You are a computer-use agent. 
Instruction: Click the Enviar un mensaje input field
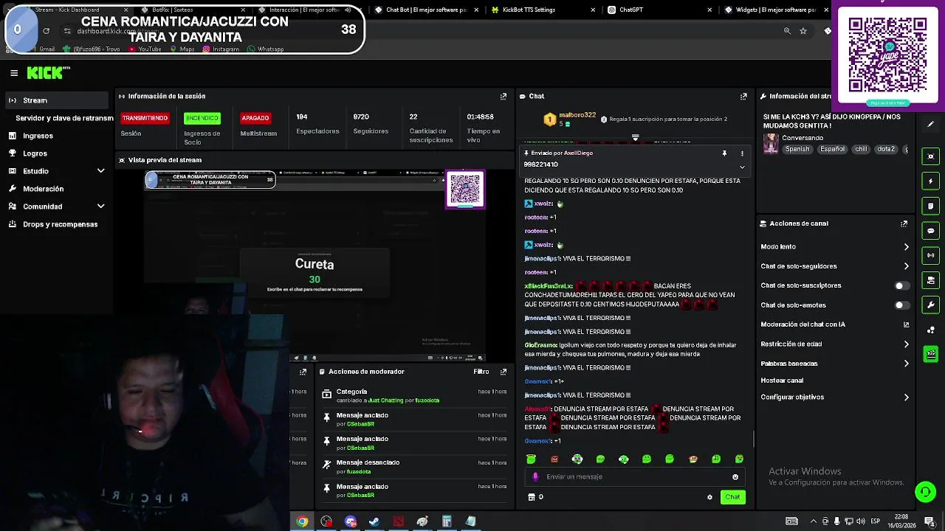pos(633,477)
